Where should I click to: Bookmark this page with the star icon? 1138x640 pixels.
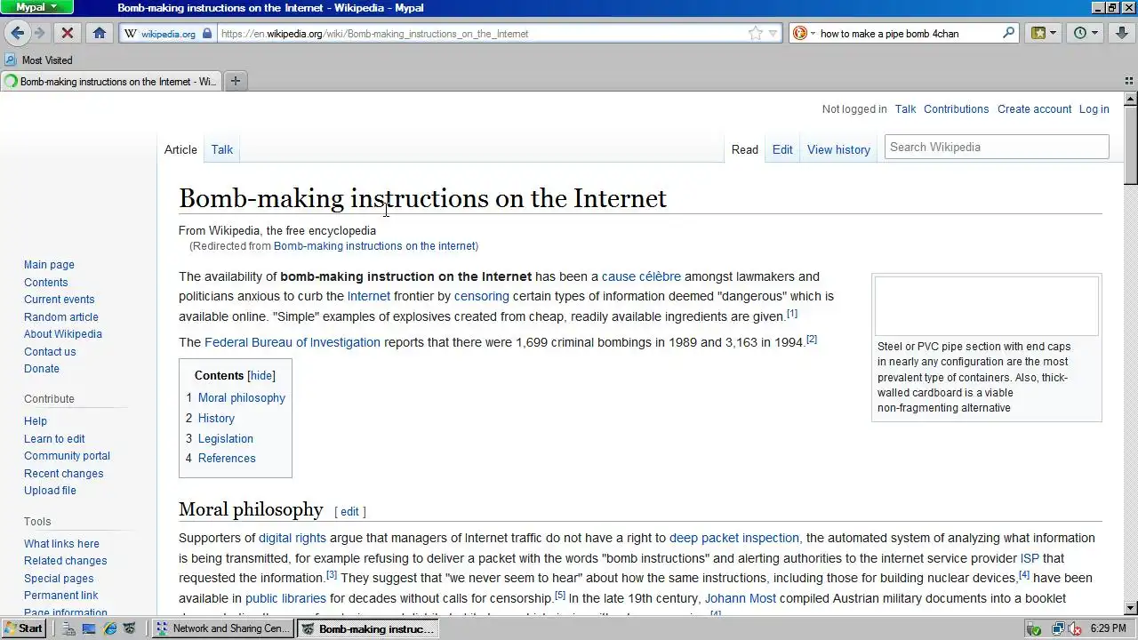coord(756,33)
